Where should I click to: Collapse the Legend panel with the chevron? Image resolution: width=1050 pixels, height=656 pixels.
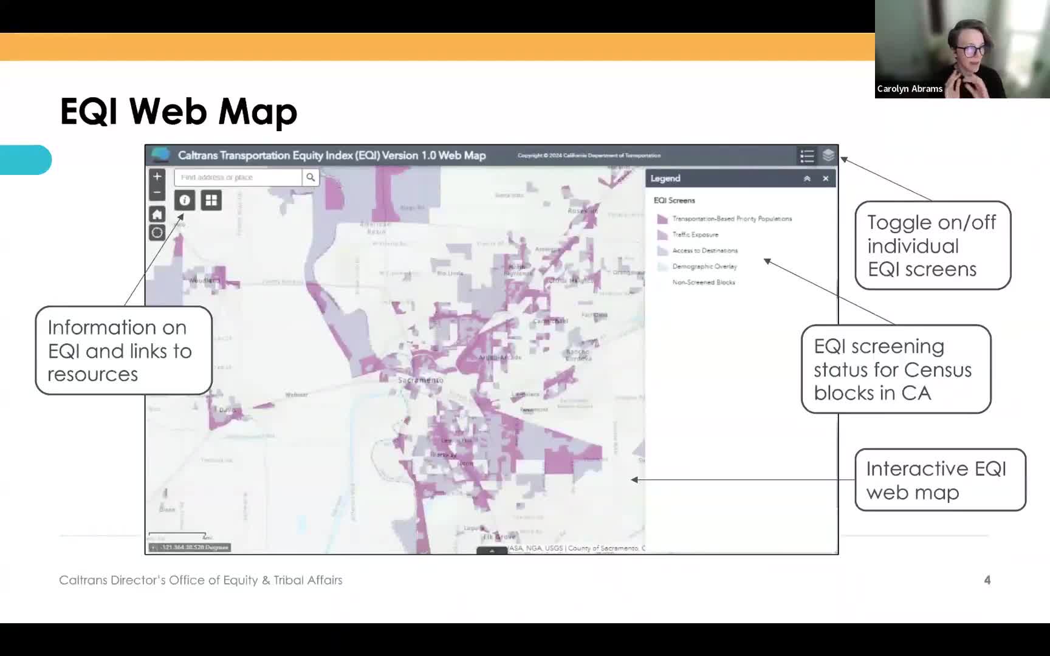807,178
